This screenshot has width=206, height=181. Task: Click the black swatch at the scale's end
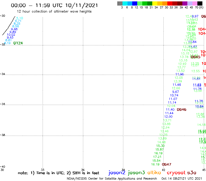[200, 3]
